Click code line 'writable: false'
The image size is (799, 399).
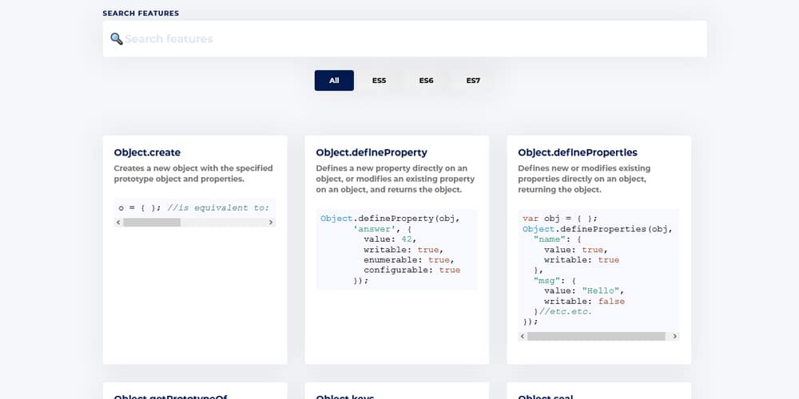[x=585, y=302]
